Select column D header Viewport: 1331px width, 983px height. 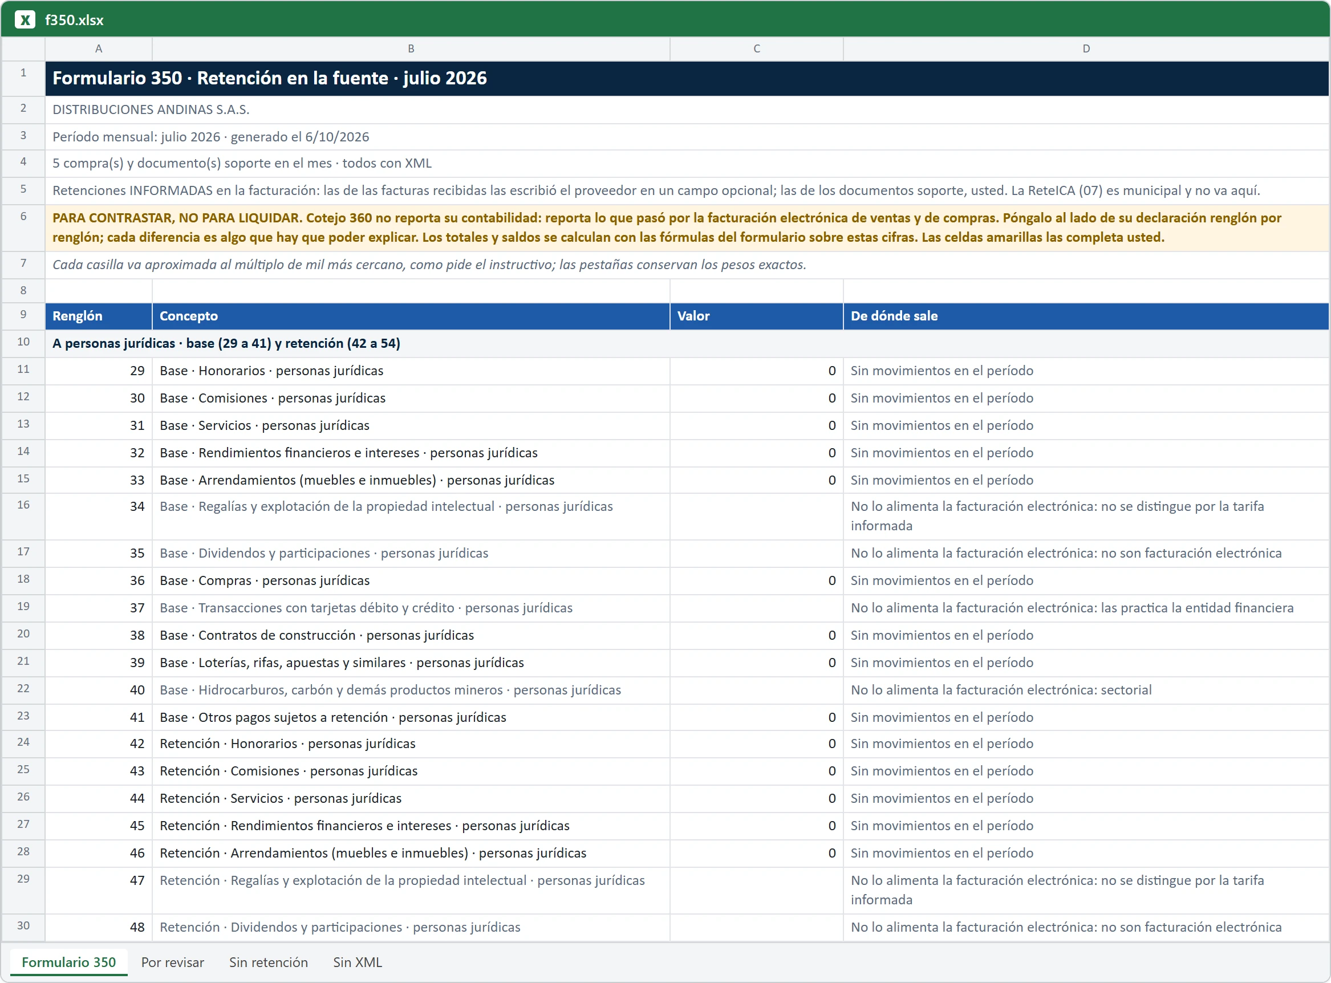(1086, 49)
